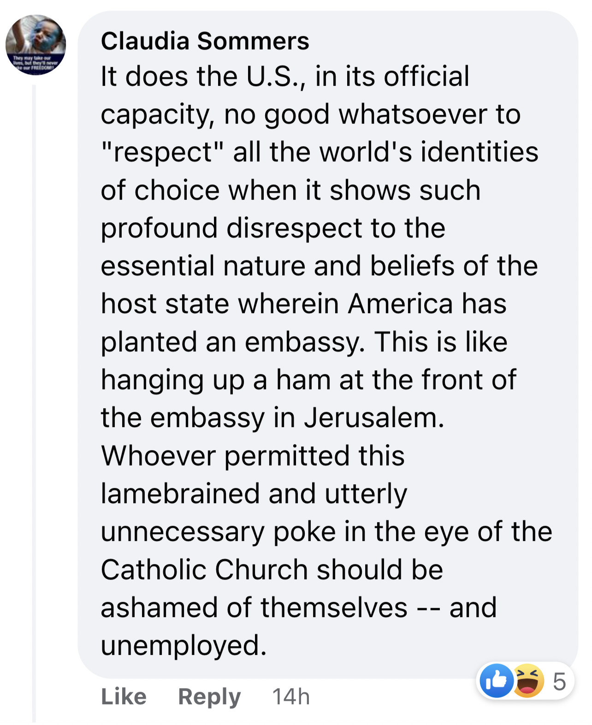The height and width of the screenshot is (725, 592).
Task: Open Claudia Sommers' profile name link
Action: pyautogui.click(x=205, y=41)
